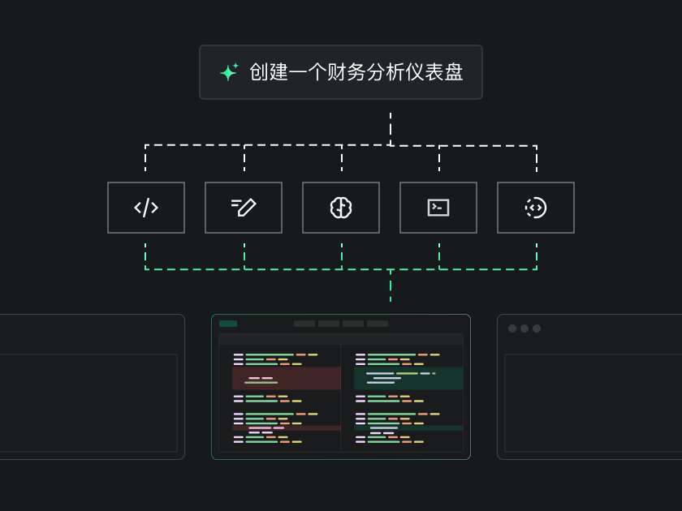Click middle dot in right window title bar
Viewport: 682px width, 511px height.
[524, 328]
